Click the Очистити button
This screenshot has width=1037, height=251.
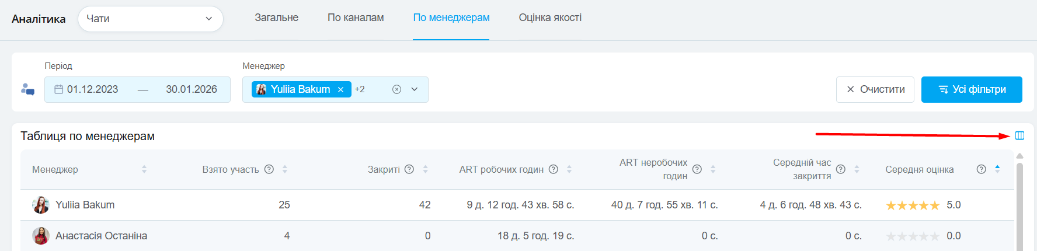875,89
